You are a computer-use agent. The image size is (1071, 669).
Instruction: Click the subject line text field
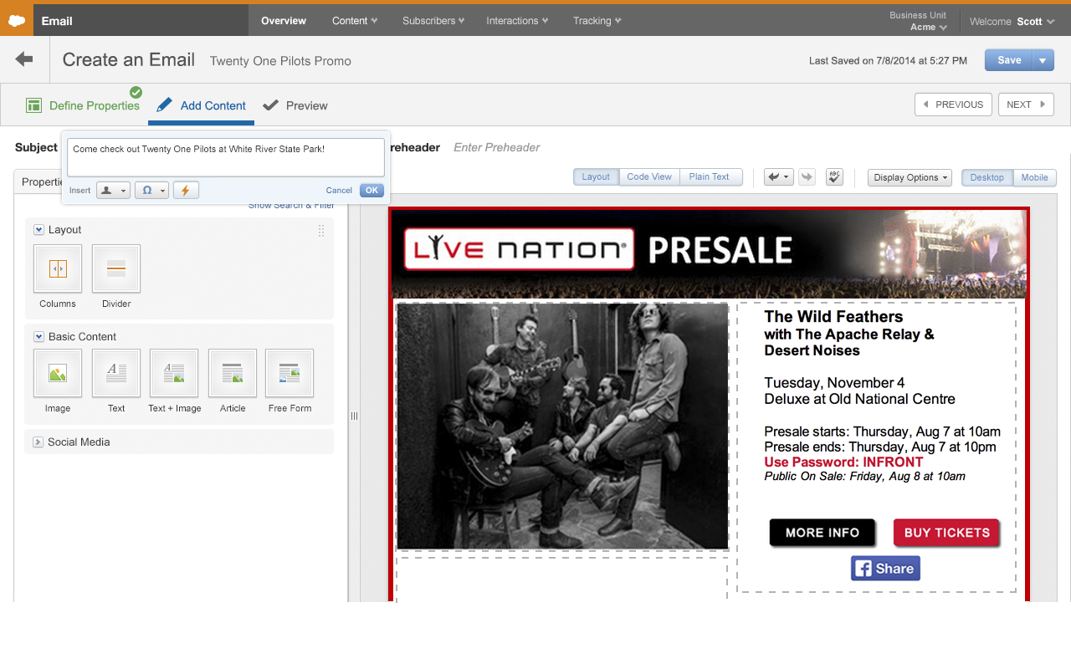(226, 157)
